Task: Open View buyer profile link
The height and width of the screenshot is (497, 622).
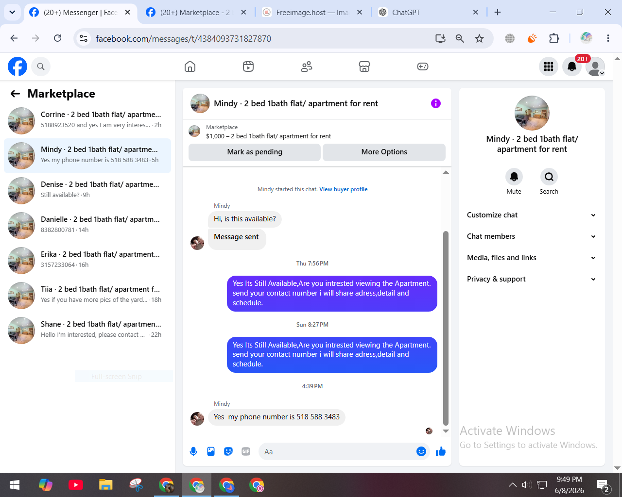Action: pos(343,189)
